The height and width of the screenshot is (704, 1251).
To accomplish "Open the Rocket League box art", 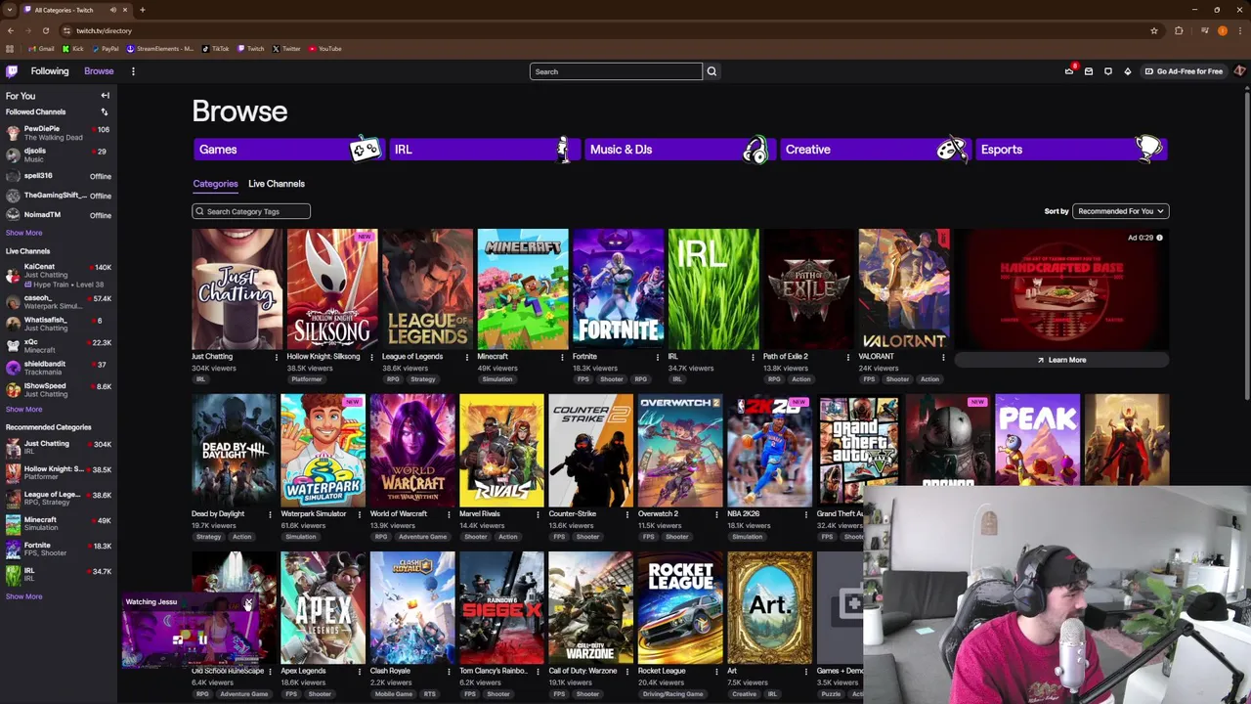I will coord(680,607).
